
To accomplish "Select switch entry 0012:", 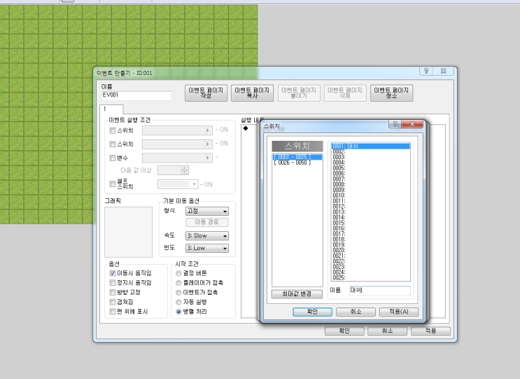I will (371, 207).
